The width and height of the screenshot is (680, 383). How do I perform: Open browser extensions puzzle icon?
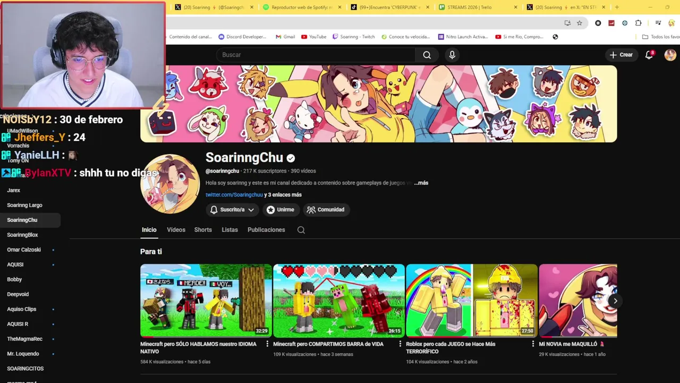pyautogui.click(x=639, y=23)
